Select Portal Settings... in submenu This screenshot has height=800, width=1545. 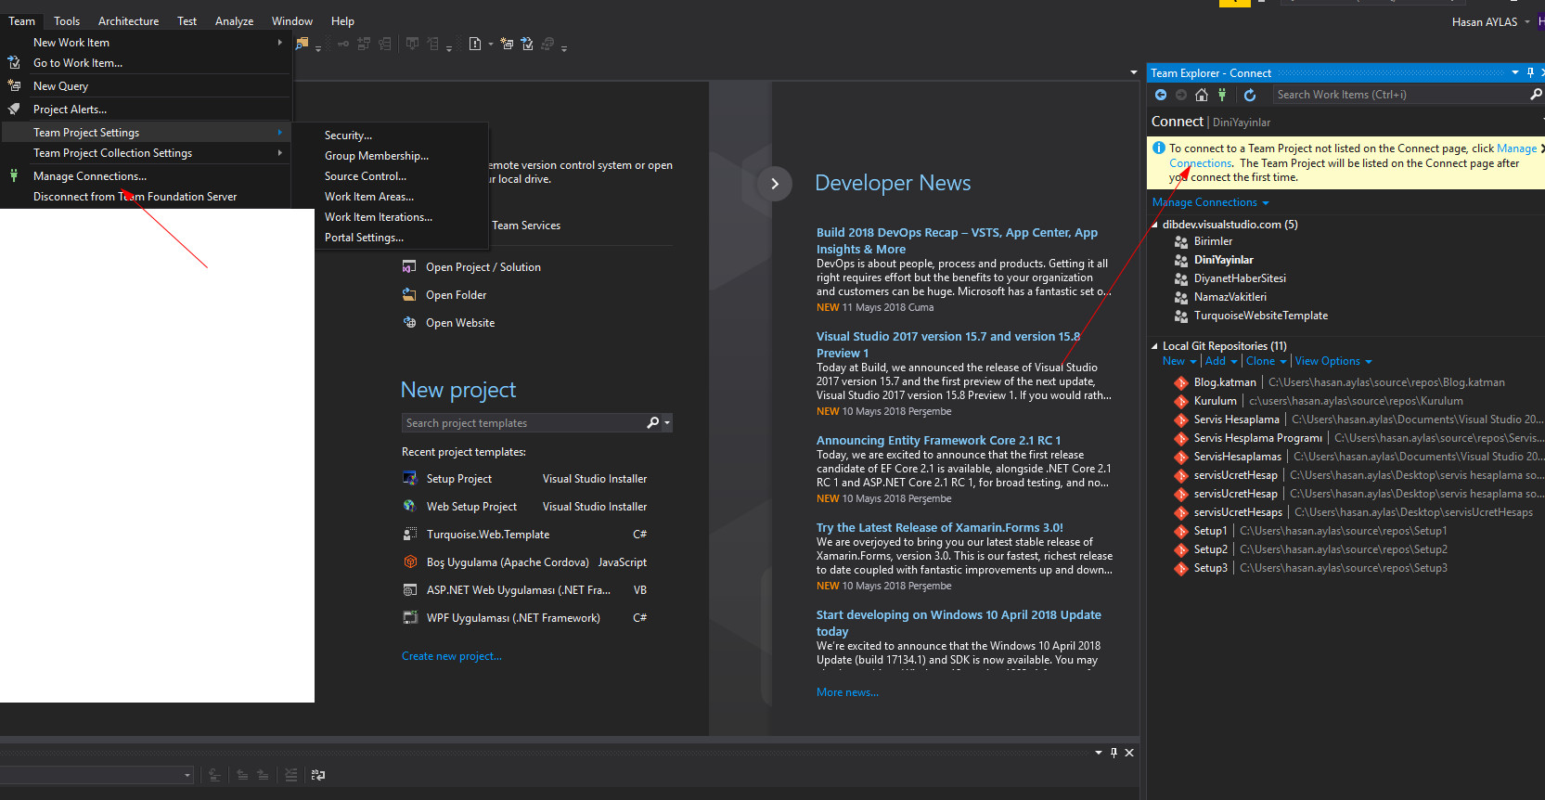(x=402, y=238)
